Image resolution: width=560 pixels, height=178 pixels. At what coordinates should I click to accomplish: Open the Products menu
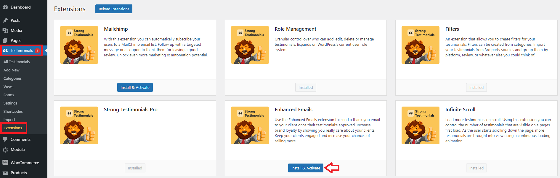pos(19,173)
